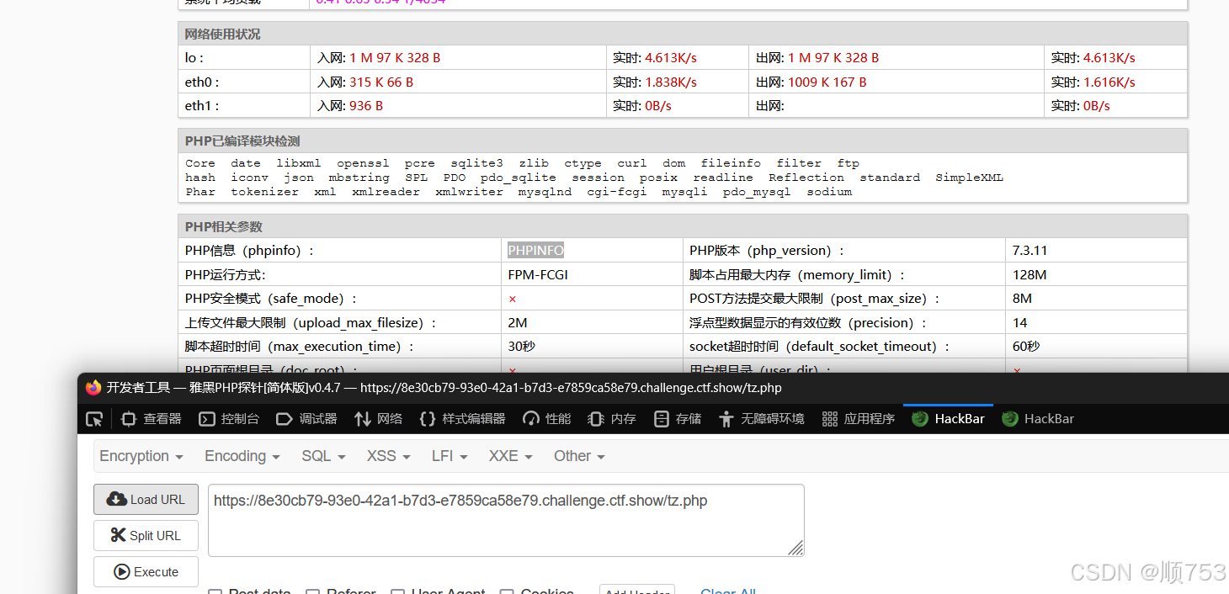Open the 查看器 inspector tab

pos(152,419)
